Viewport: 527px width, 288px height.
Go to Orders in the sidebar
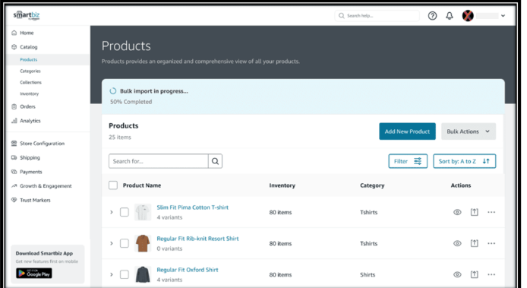pyautogui.click(x=27, y=106)
